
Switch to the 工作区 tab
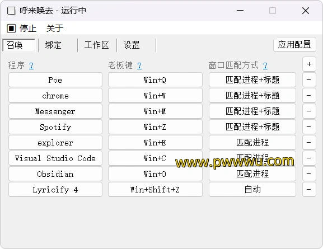pyautogui.click(x=96, y=45)
